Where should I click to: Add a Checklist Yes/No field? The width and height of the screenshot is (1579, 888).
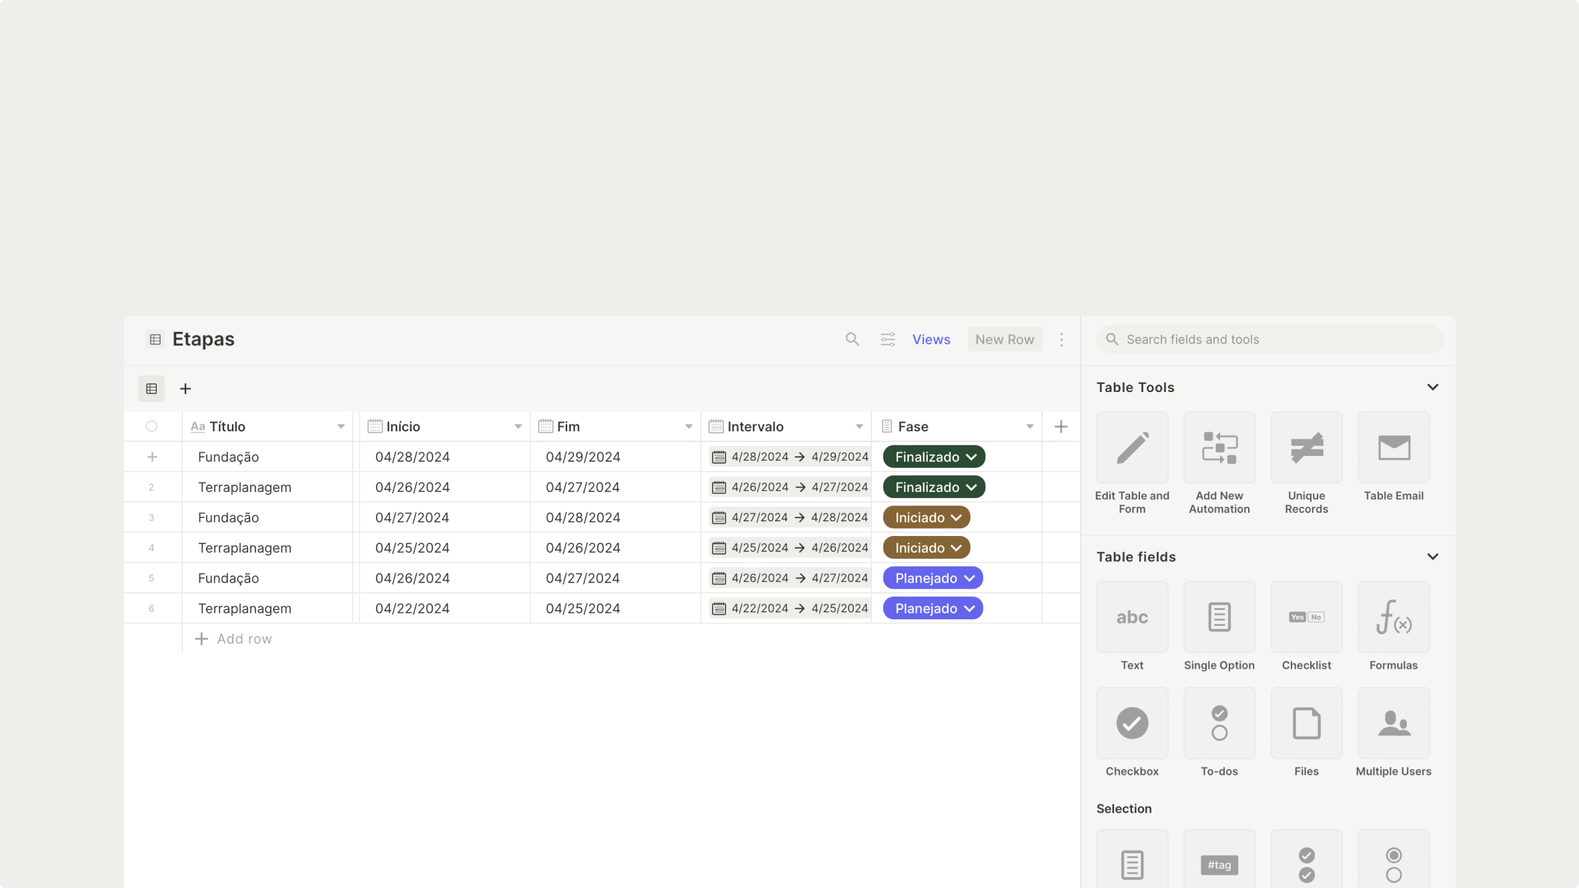[x=1306, y=617]
